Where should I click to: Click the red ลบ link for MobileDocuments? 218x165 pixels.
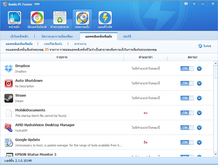click(145, 113)
